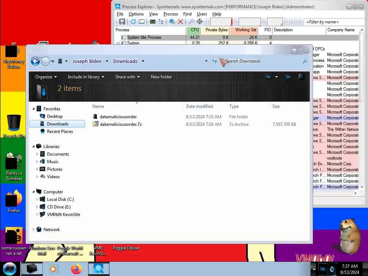Click the Show preview pane icon
368x276 pixels.
click(x=288, y=77)
